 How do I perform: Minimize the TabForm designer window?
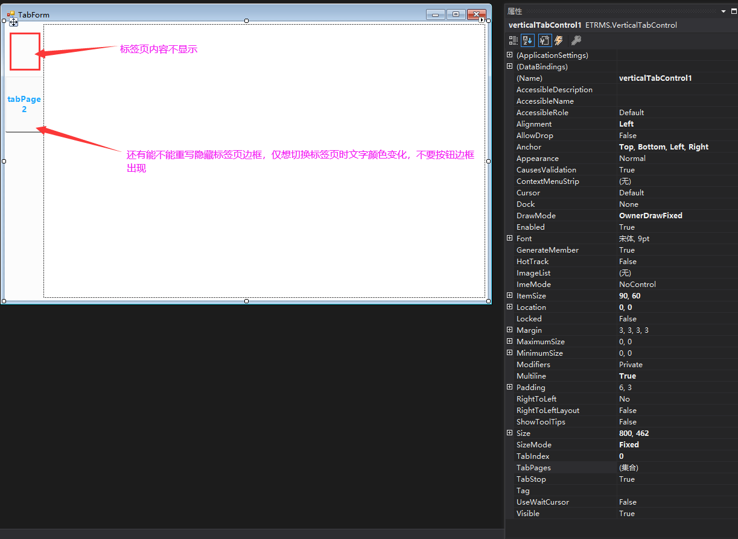(x=435, y=14)
